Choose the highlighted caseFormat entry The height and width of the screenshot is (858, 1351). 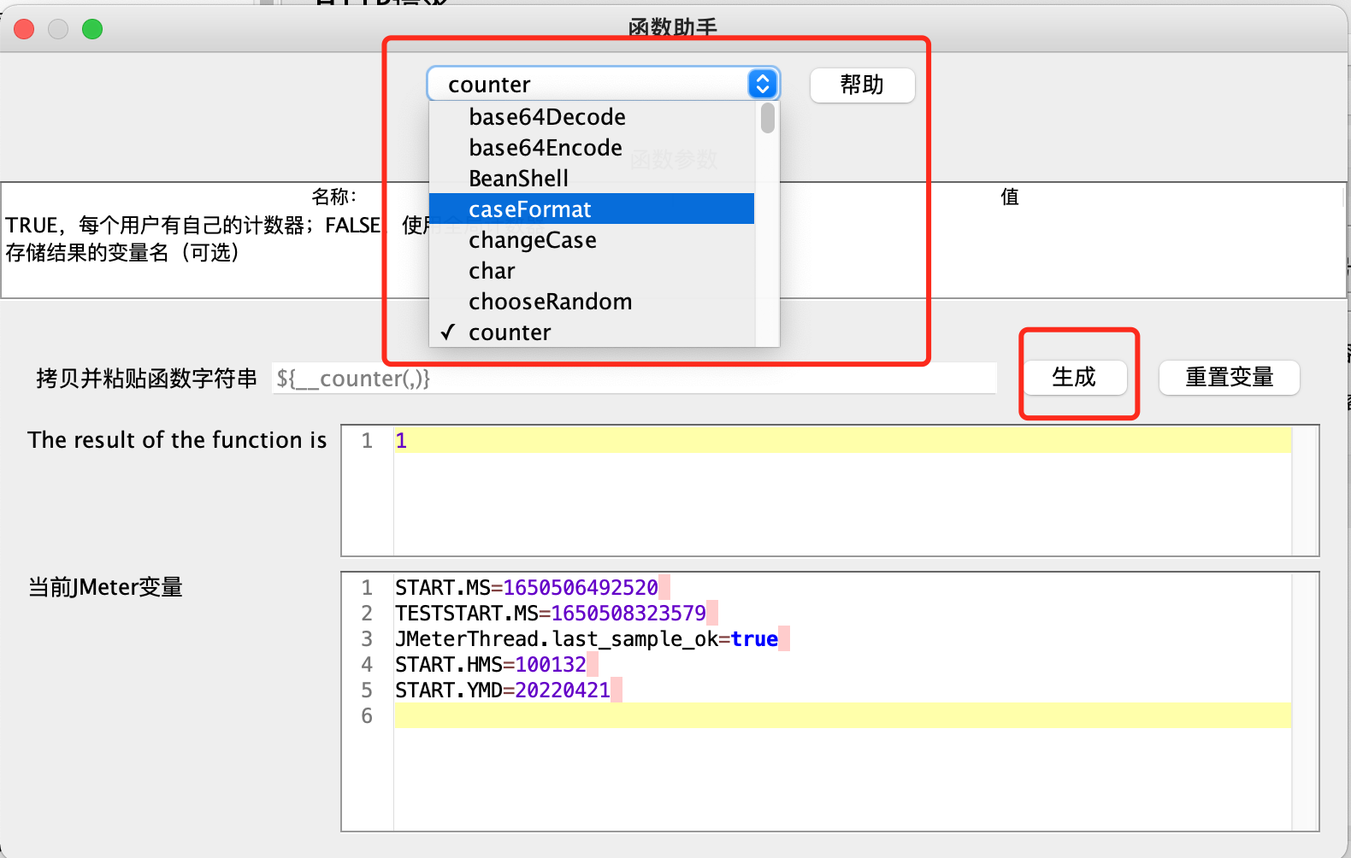(592, 209)
